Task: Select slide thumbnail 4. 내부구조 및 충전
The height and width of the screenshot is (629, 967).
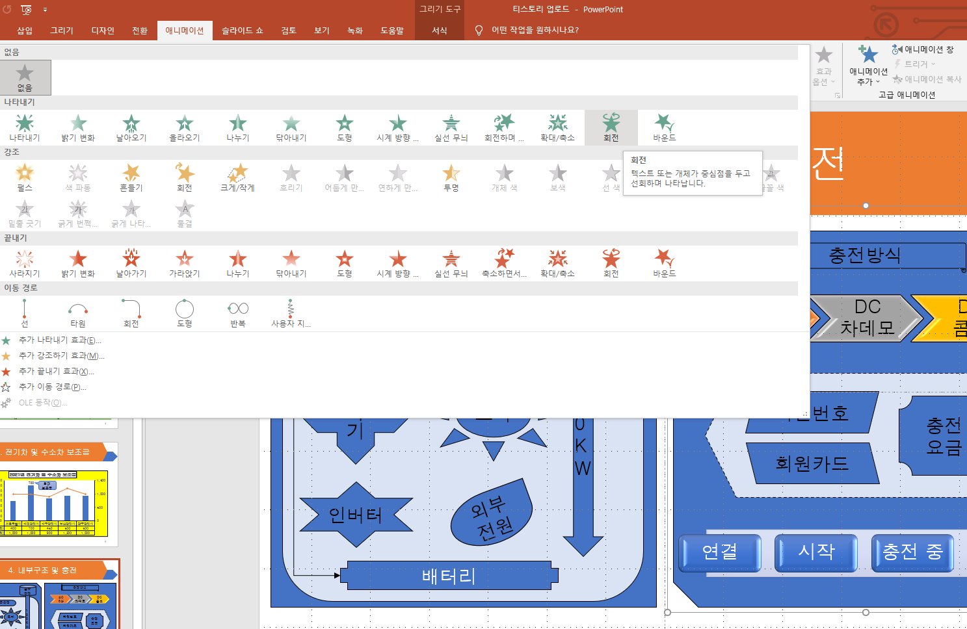Action: (x=59, y=594)
